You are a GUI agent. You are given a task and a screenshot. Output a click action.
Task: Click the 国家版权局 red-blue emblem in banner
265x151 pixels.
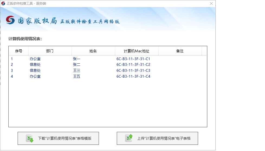coord(10,20)
